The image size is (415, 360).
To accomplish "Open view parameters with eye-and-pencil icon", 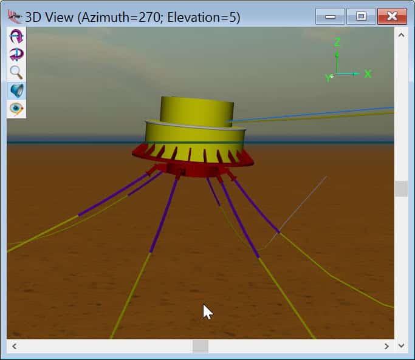I will click(16, 109).
